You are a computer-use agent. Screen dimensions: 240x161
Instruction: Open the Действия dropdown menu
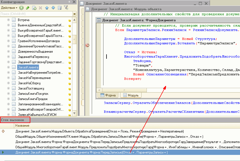(x=9, y=8)
